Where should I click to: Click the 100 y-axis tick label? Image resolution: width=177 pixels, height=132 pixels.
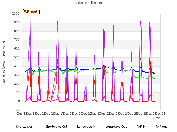17,92
